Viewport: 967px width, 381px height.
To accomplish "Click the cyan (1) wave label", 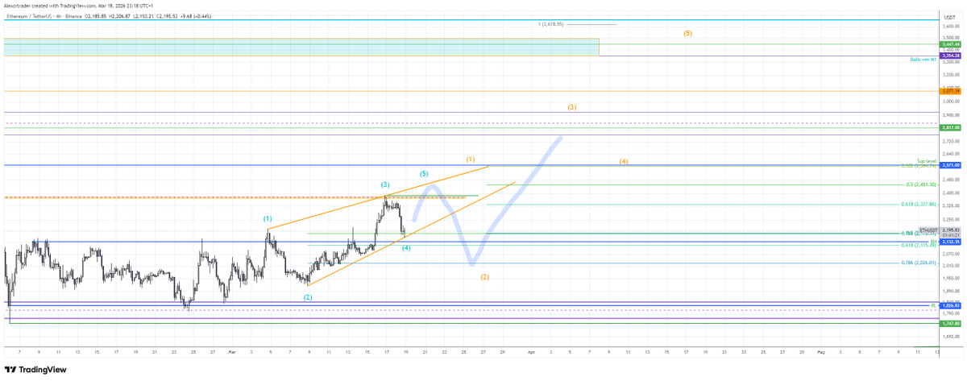I will coord(268,219).
